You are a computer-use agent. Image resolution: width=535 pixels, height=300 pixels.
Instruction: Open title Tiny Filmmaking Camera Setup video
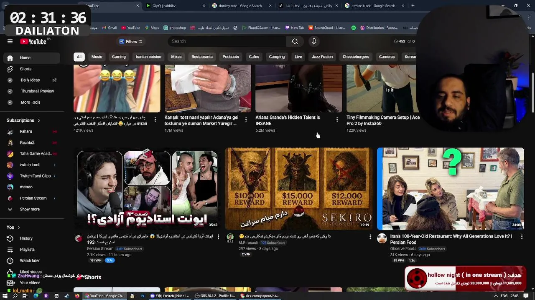383,120
